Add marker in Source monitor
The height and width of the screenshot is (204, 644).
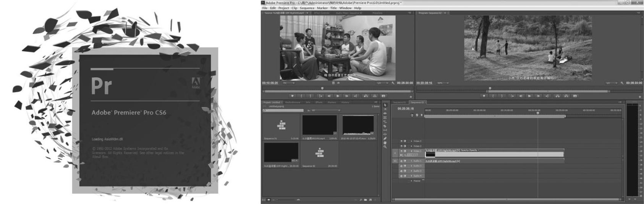(x=292, y=96)
